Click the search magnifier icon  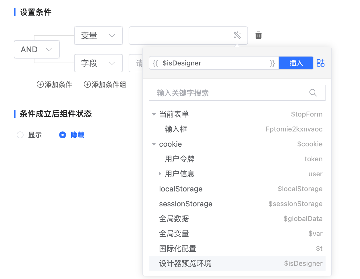pos(313,93)
